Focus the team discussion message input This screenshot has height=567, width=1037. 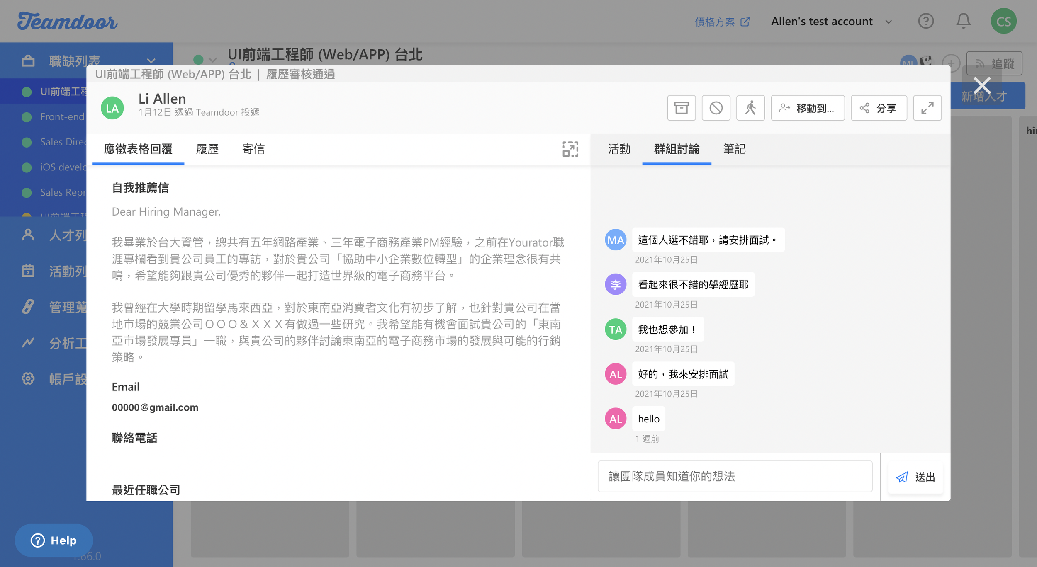(x=735, y=477)
